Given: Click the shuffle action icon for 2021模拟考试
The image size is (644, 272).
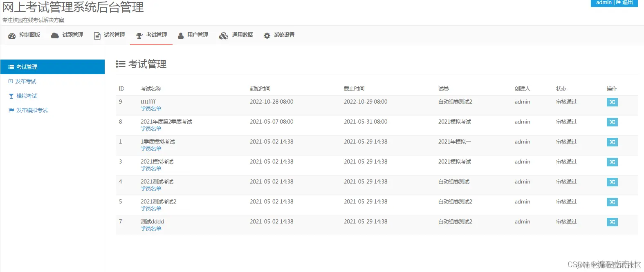Looking at the screenshot, I should point(612,162).
